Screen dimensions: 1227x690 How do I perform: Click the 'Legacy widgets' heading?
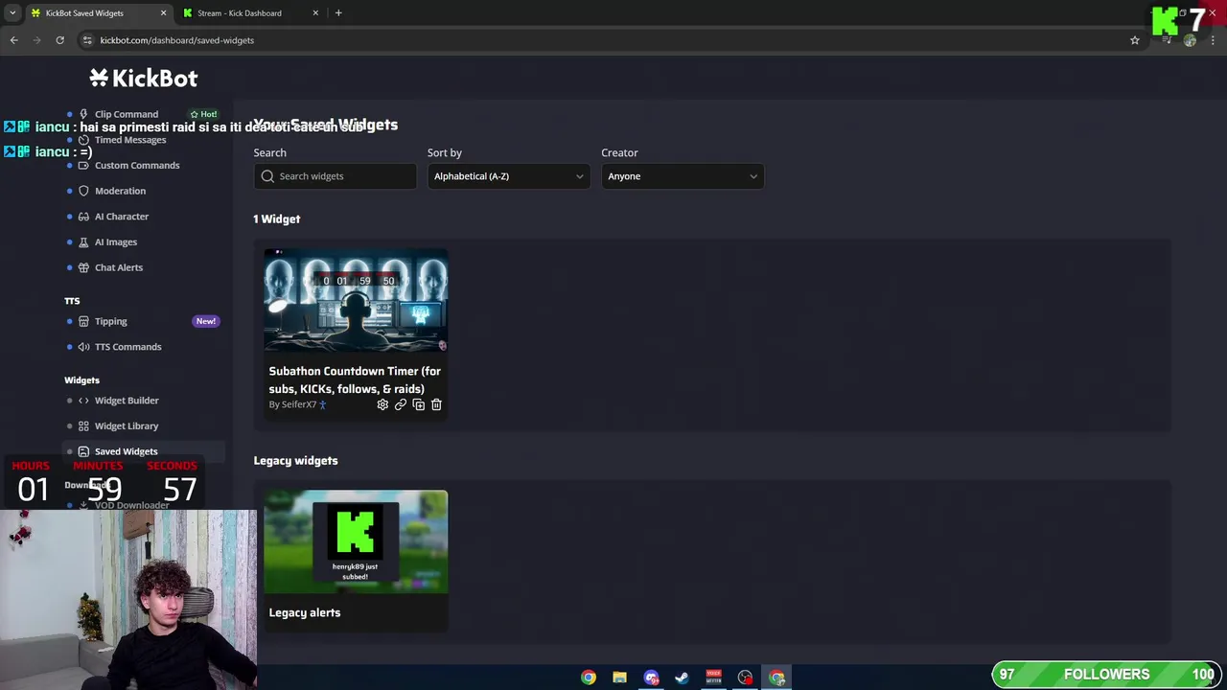(295, 461)
